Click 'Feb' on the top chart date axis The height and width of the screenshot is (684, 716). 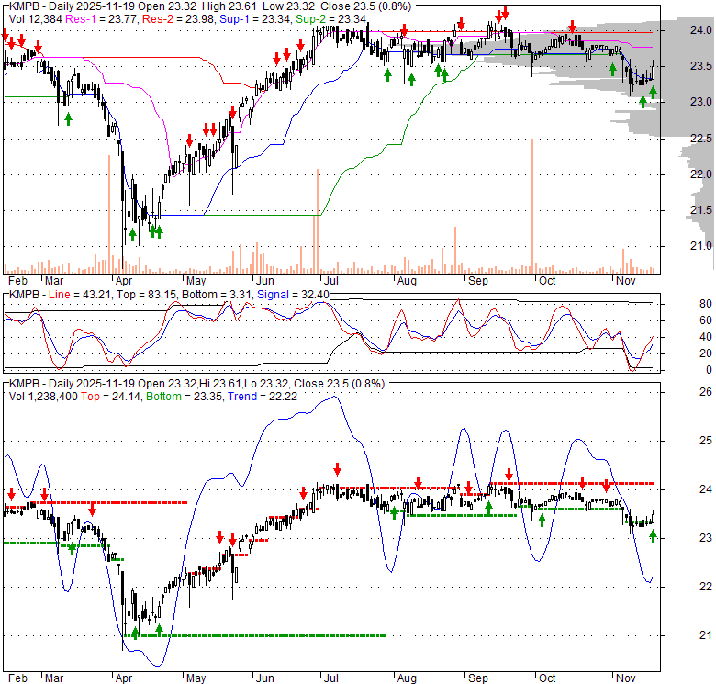17,281
